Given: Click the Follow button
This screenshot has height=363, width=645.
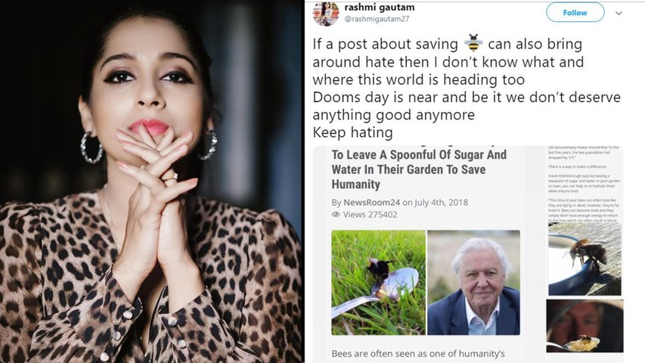Looking at the screenshot, I should (575, 13).
